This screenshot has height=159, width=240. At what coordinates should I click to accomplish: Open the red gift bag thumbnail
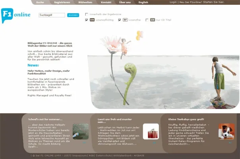(x=151, y=132)
